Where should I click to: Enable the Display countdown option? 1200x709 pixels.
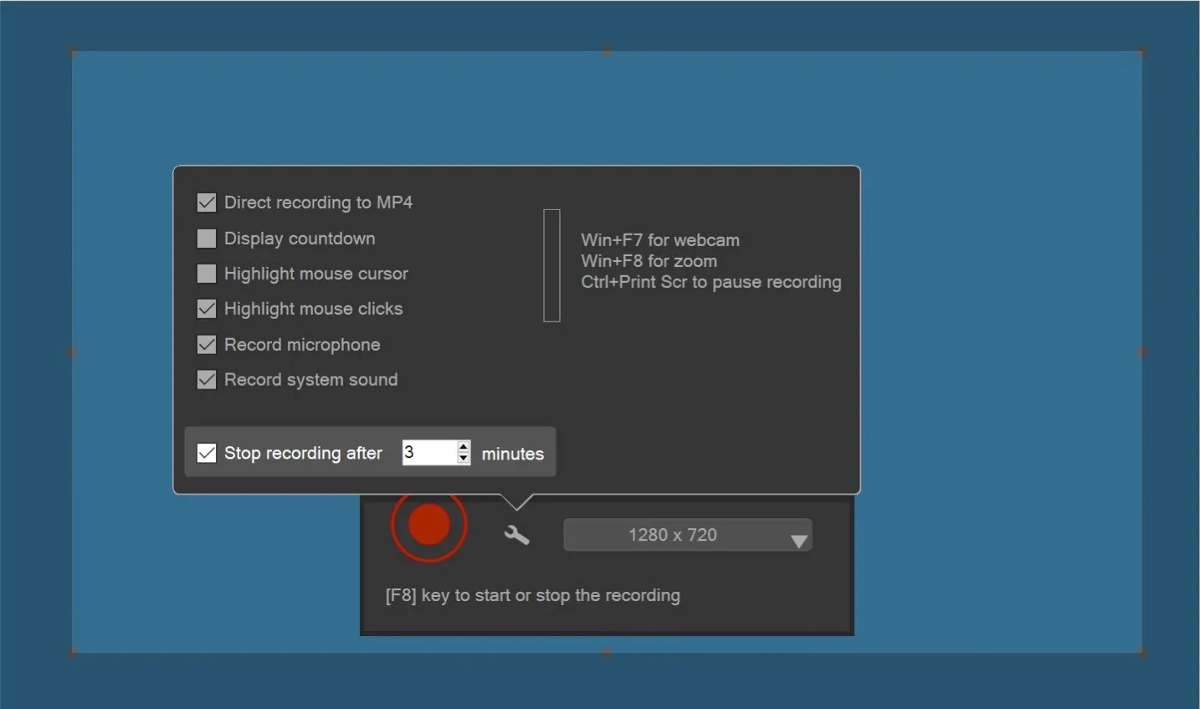206,238
